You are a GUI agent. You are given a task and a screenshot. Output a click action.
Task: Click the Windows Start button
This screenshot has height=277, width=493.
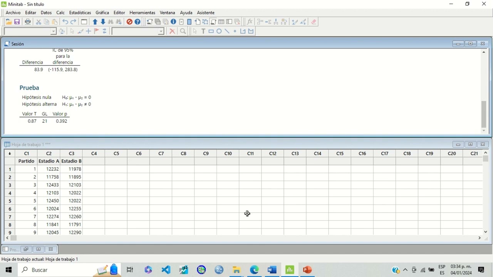tap(8, 270)
